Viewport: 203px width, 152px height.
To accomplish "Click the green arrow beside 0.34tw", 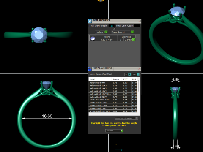I will click(134, 40).
